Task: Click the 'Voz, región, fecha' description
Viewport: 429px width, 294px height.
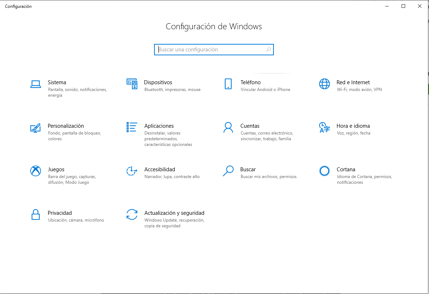Action: (353, 133)
